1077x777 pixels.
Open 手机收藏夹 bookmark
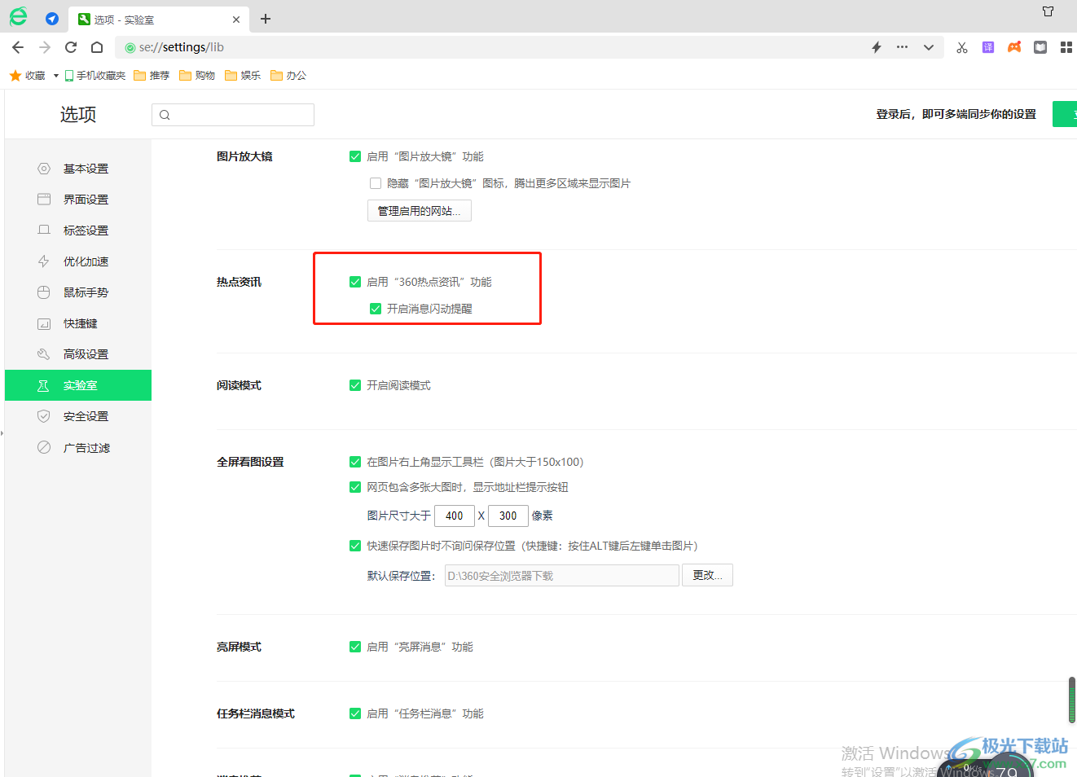(x=95, y=76)
